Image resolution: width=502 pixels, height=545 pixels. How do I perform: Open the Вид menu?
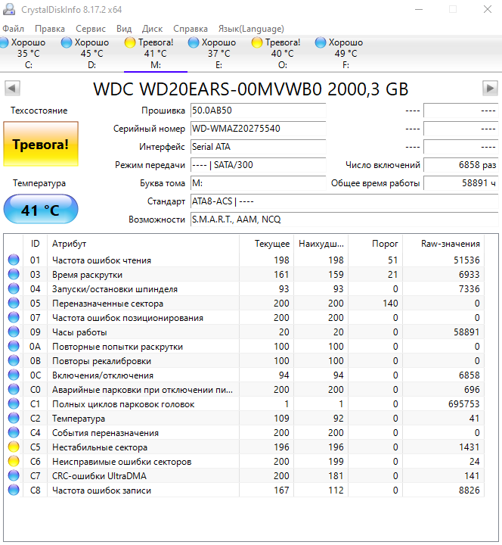tap(124, 29)
